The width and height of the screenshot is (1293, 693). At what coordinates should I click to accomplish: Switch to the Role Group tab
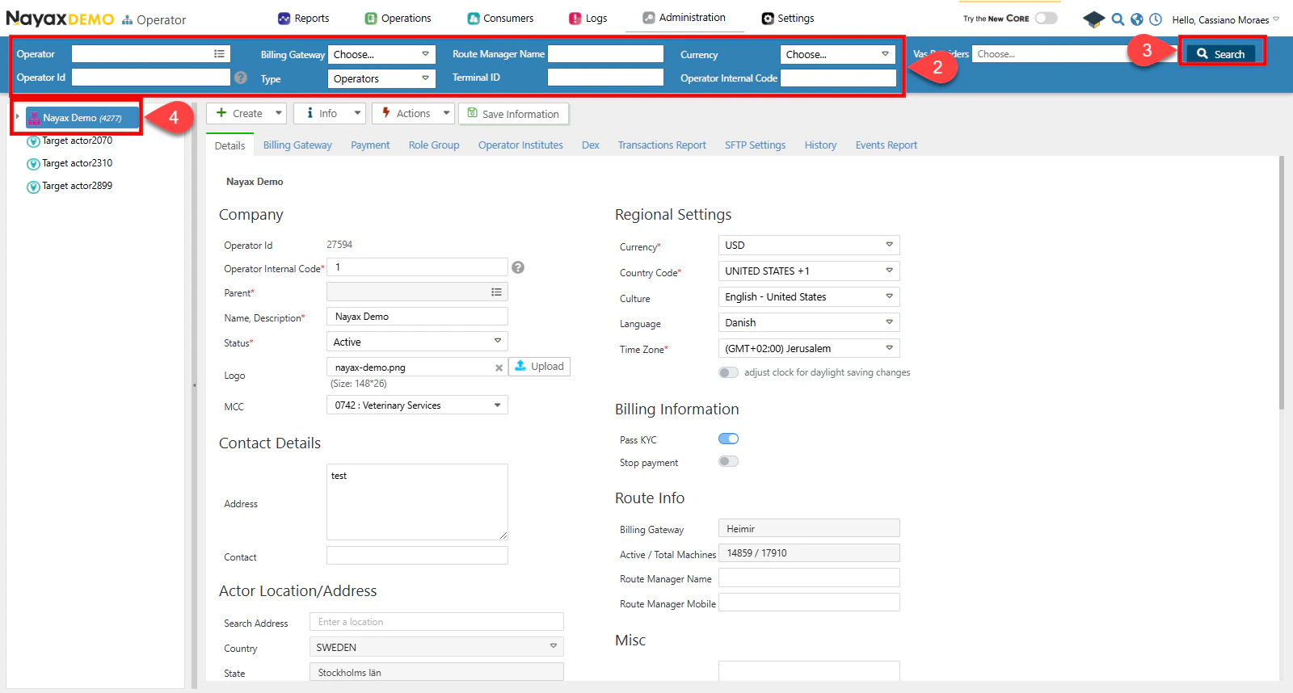point(434,145)
